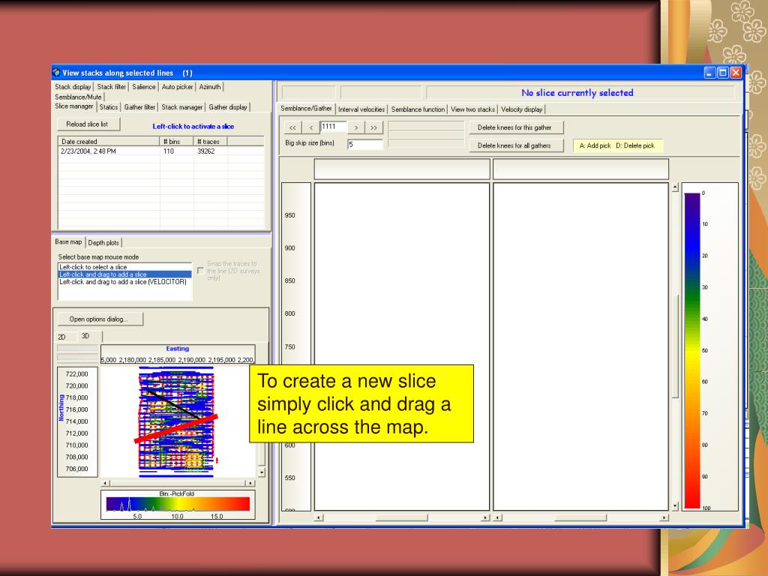The width and height of the screenshot is (768, 576).
Task: Click the semblance panel up scroll arrow
Action: click(675, 187)
